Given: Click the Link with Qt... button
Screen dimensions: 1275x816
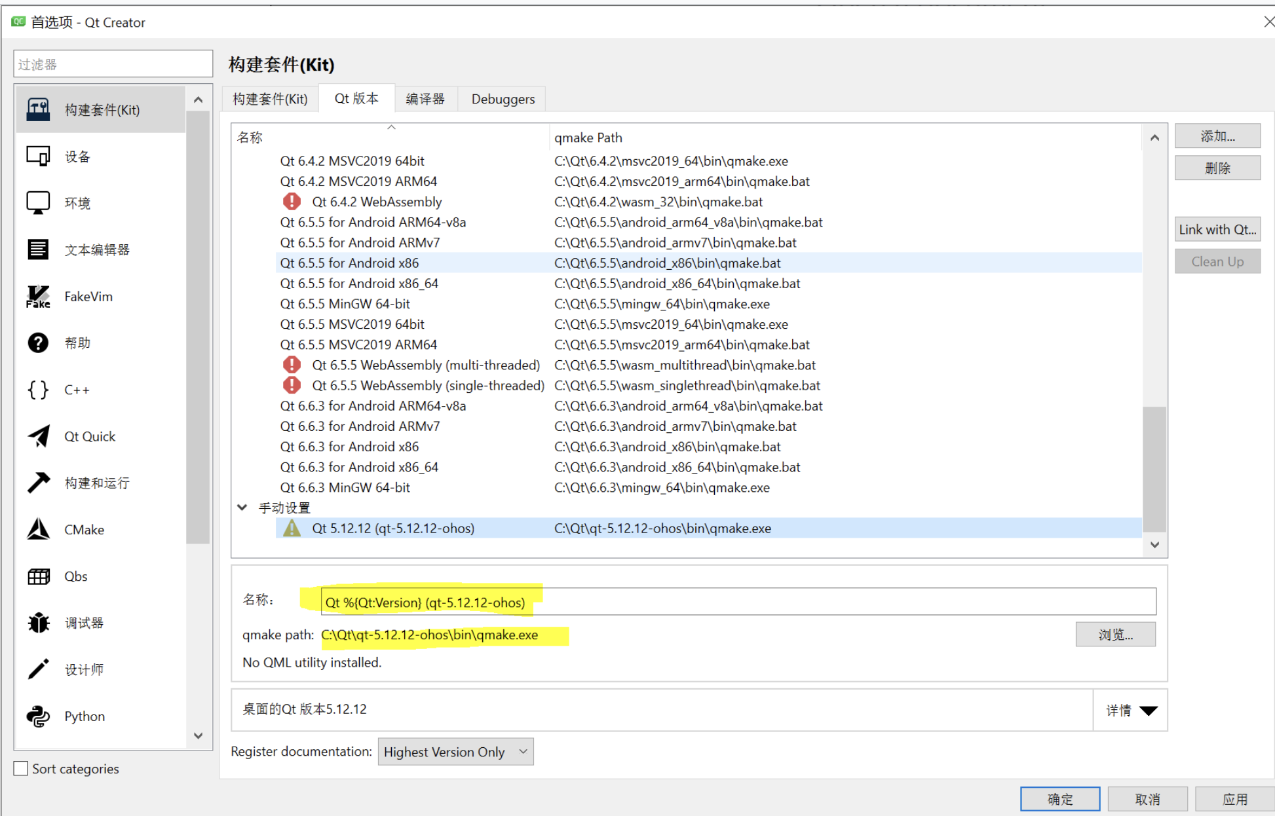Looking at the screenshot, I should point(1217,229).
